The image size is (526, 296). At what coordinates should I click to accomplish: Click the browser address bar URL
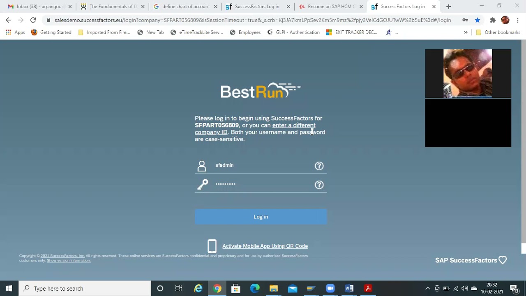(253, 20)
